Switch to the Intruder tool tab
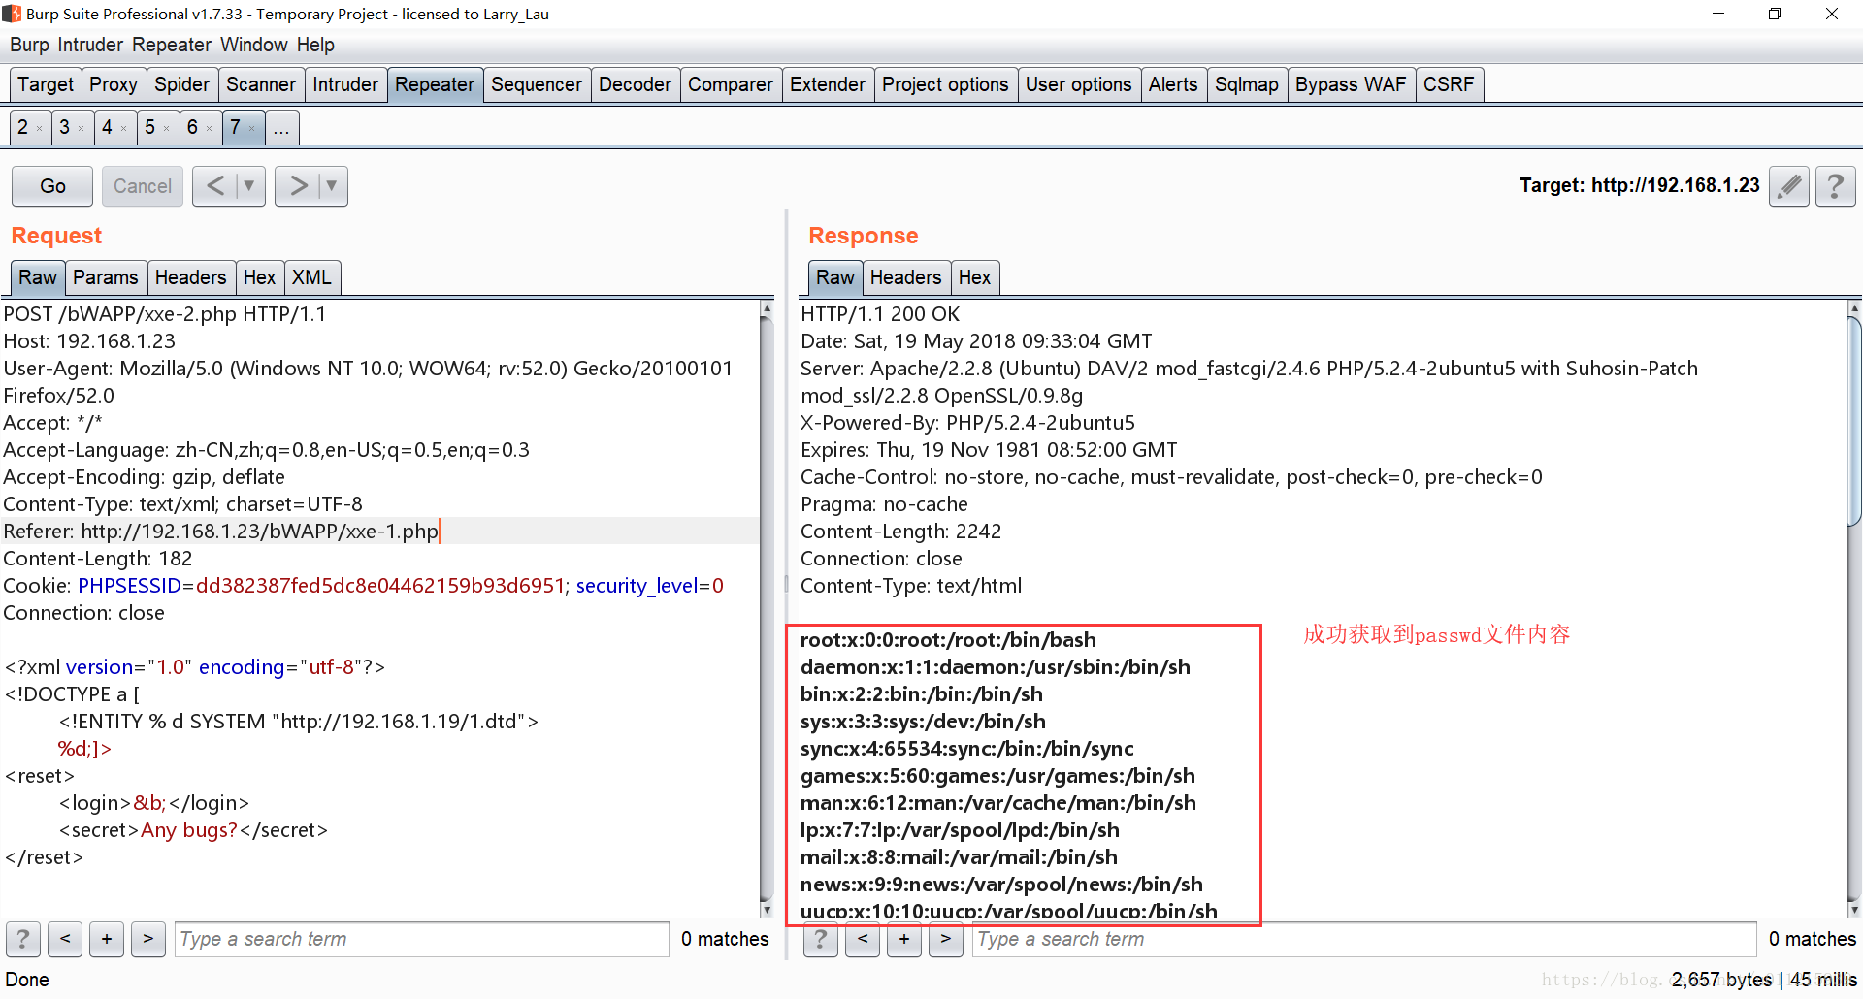 345,84
